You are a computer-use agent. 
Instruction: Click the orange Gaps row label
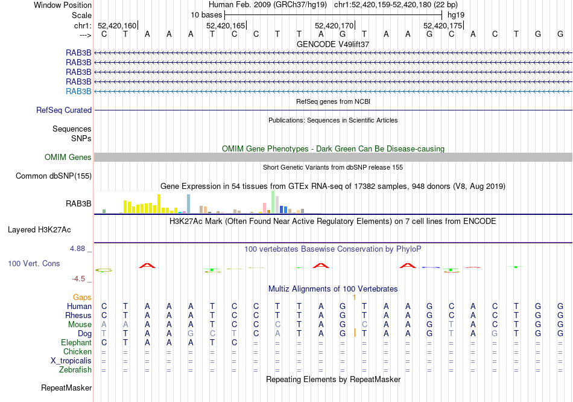pos(82,298)
